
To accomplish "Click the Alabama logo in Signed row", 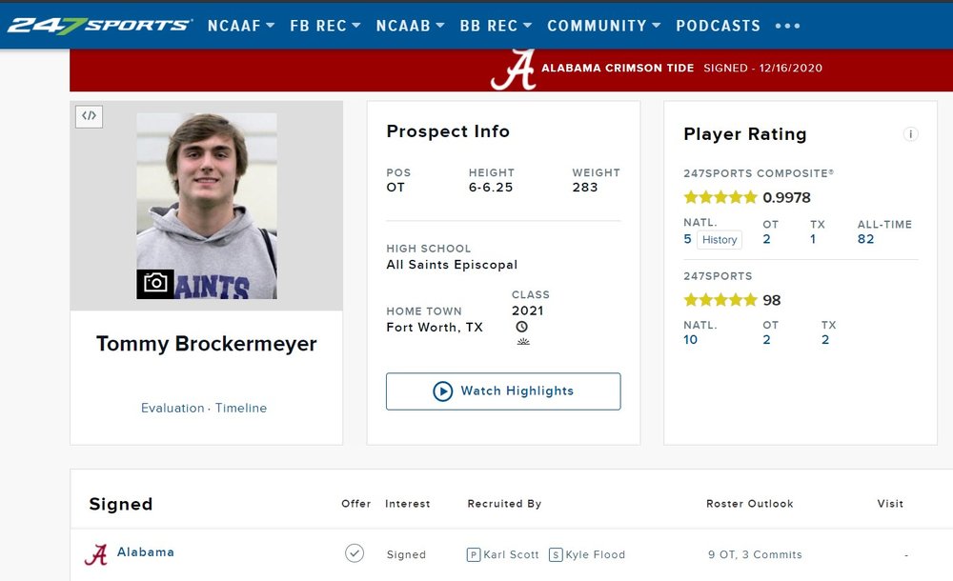I will pyautogui.click(x=96, y=554).
